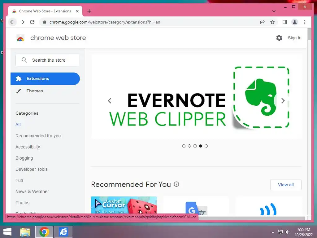Open the Accessibility category
This screenshot has height=238, width=317.
[28, 147]
